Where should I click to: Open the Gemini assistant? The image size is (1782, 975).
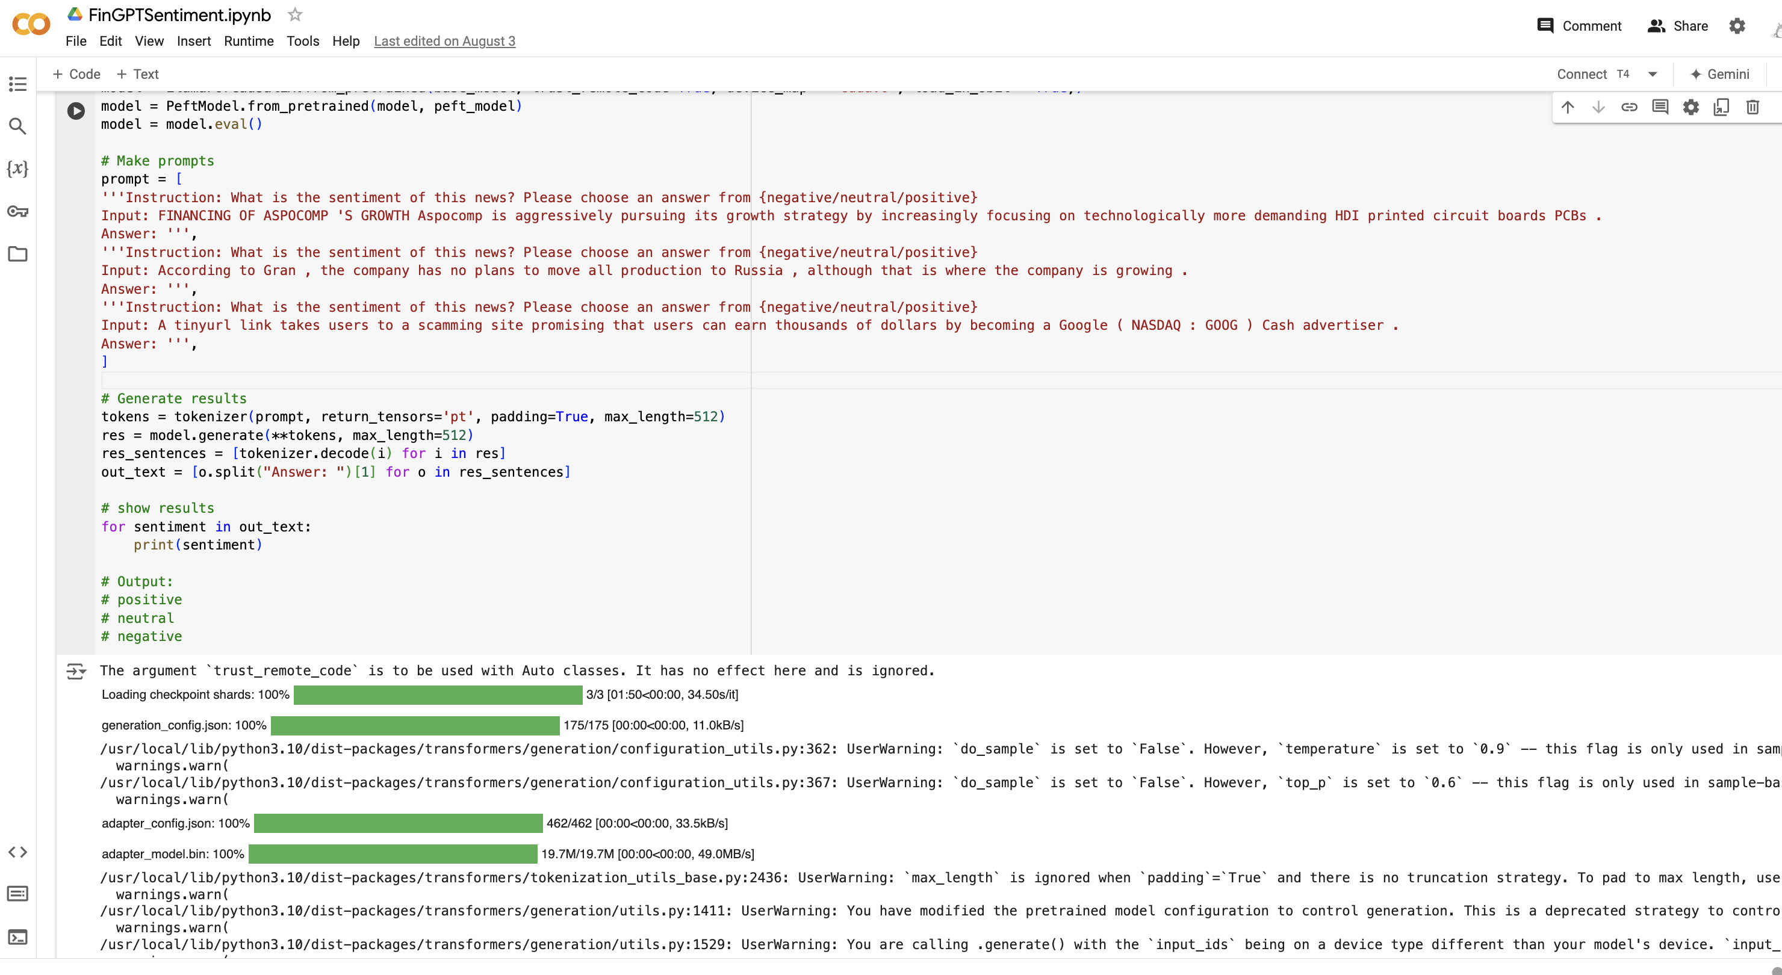click(x=1719, y=74)
